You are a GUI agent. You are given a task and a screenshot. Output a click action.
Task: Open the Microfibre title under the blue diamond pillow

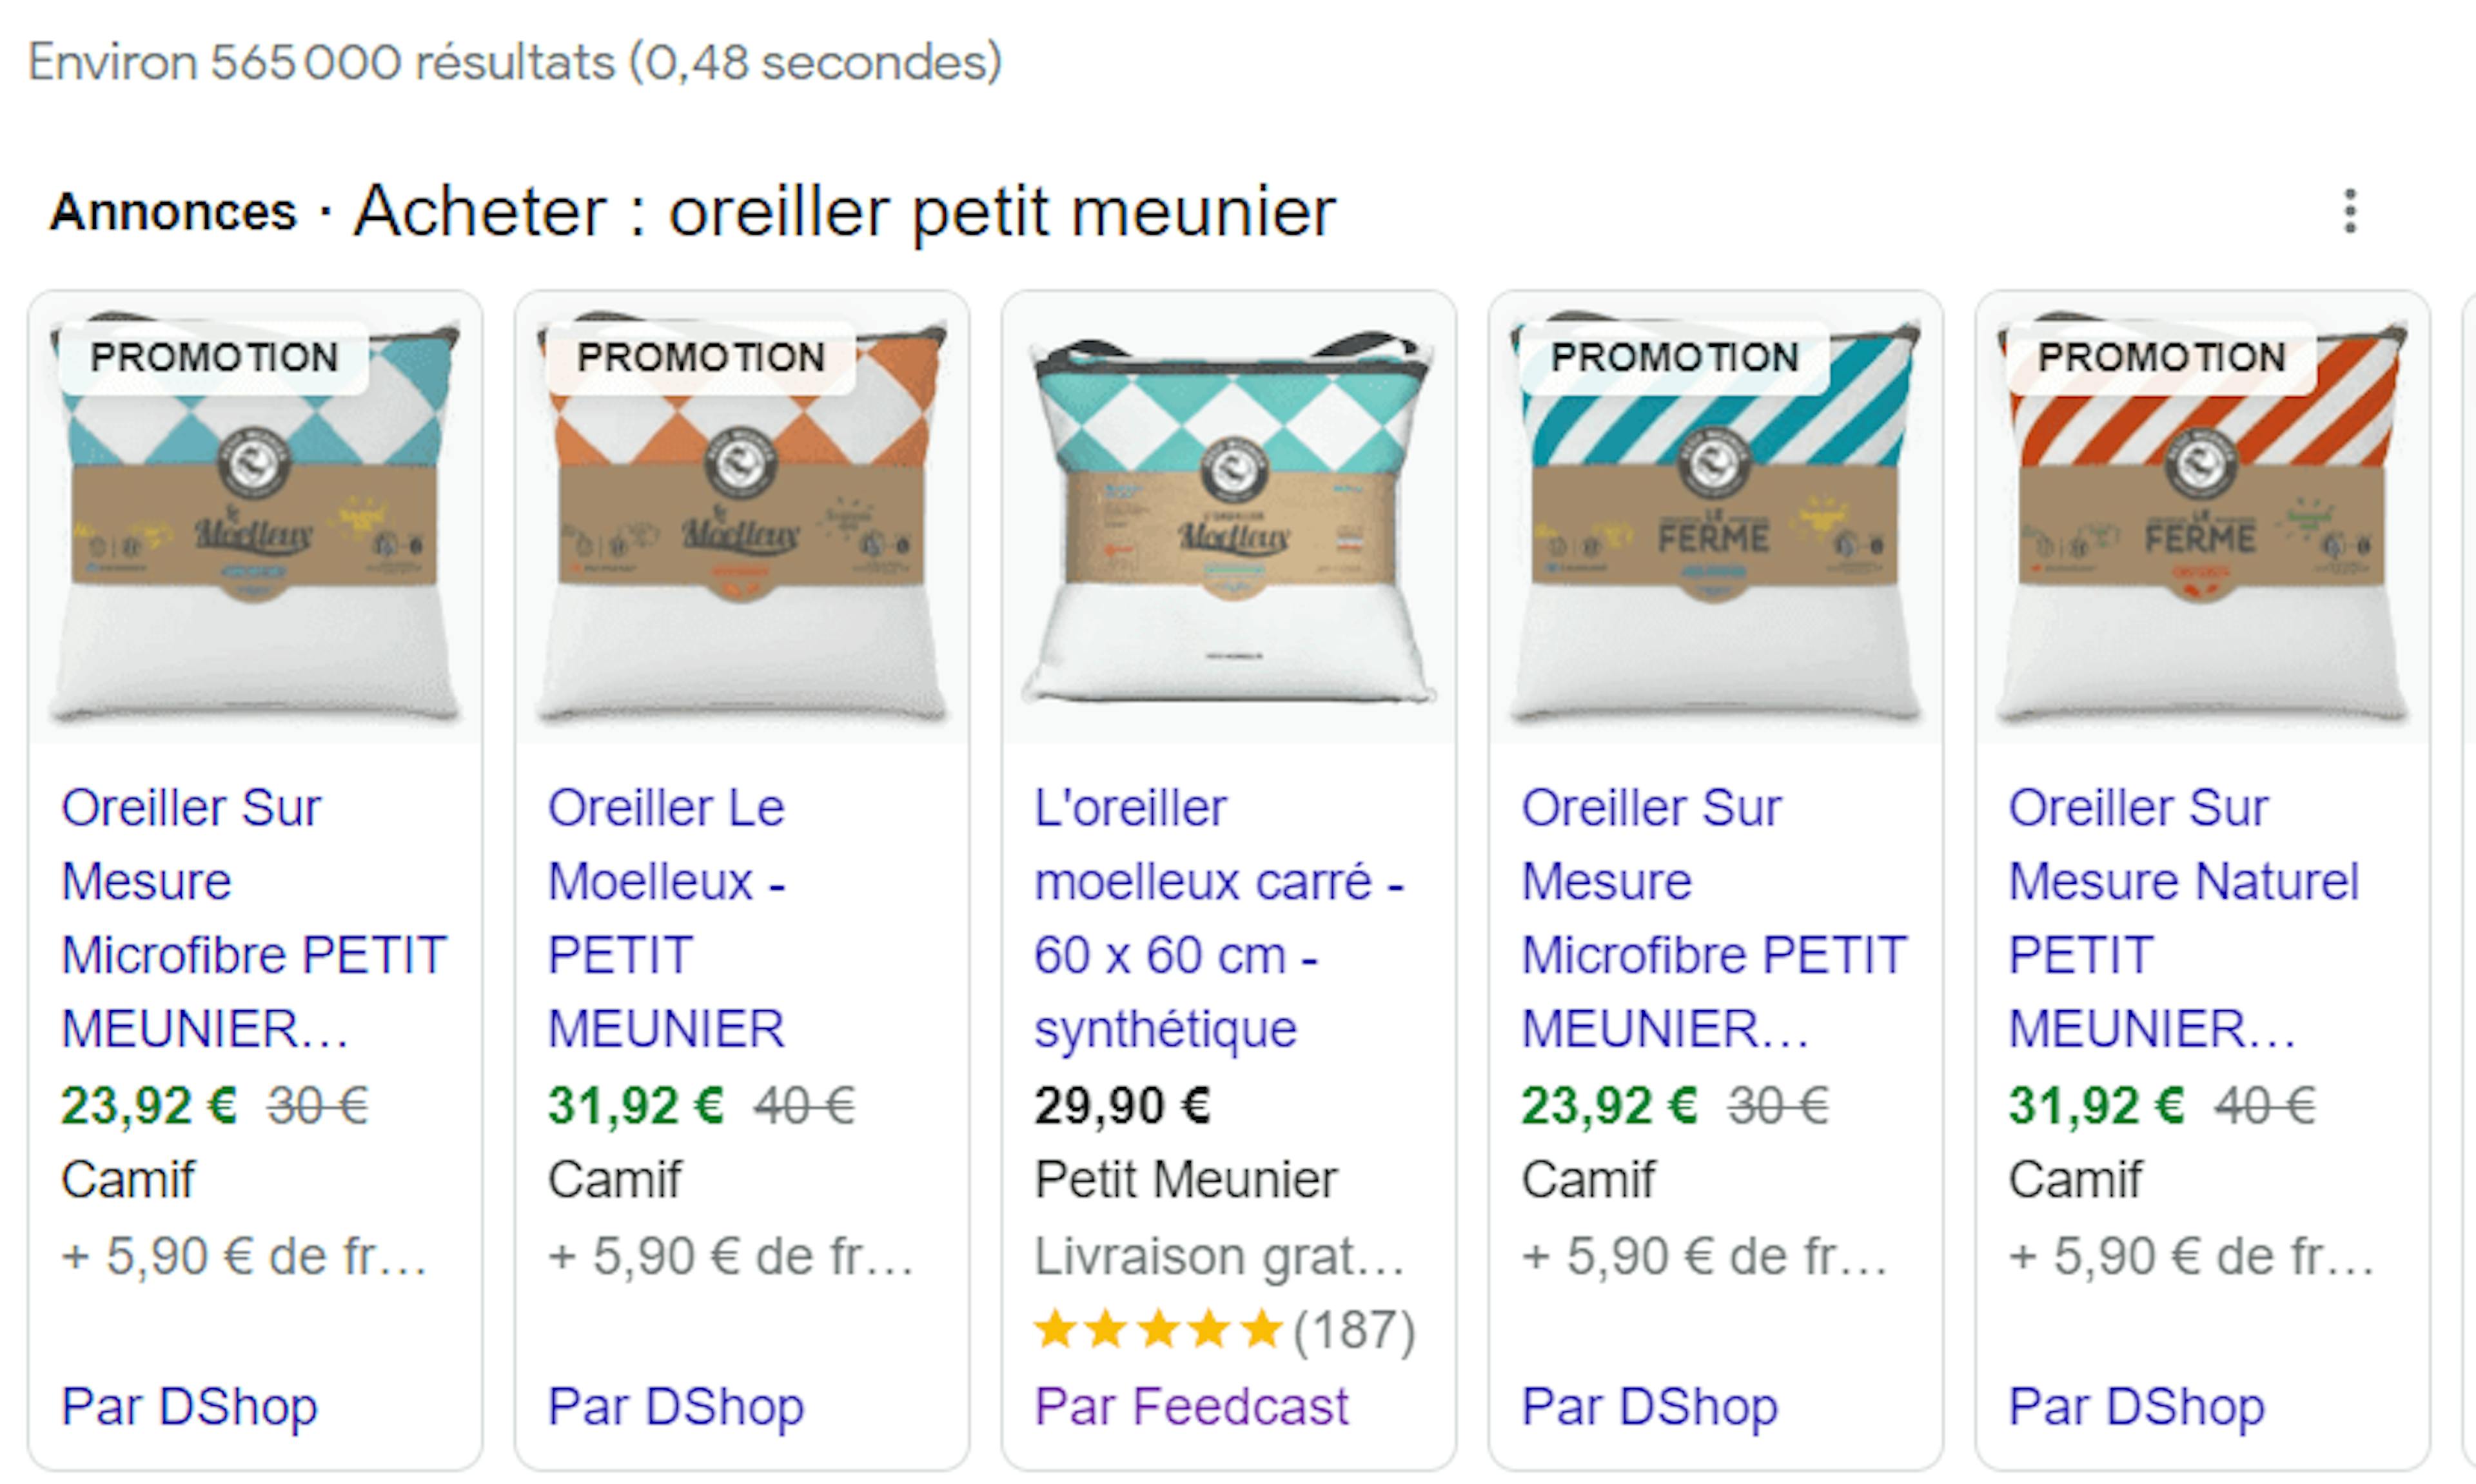click(x=253, y=918)
